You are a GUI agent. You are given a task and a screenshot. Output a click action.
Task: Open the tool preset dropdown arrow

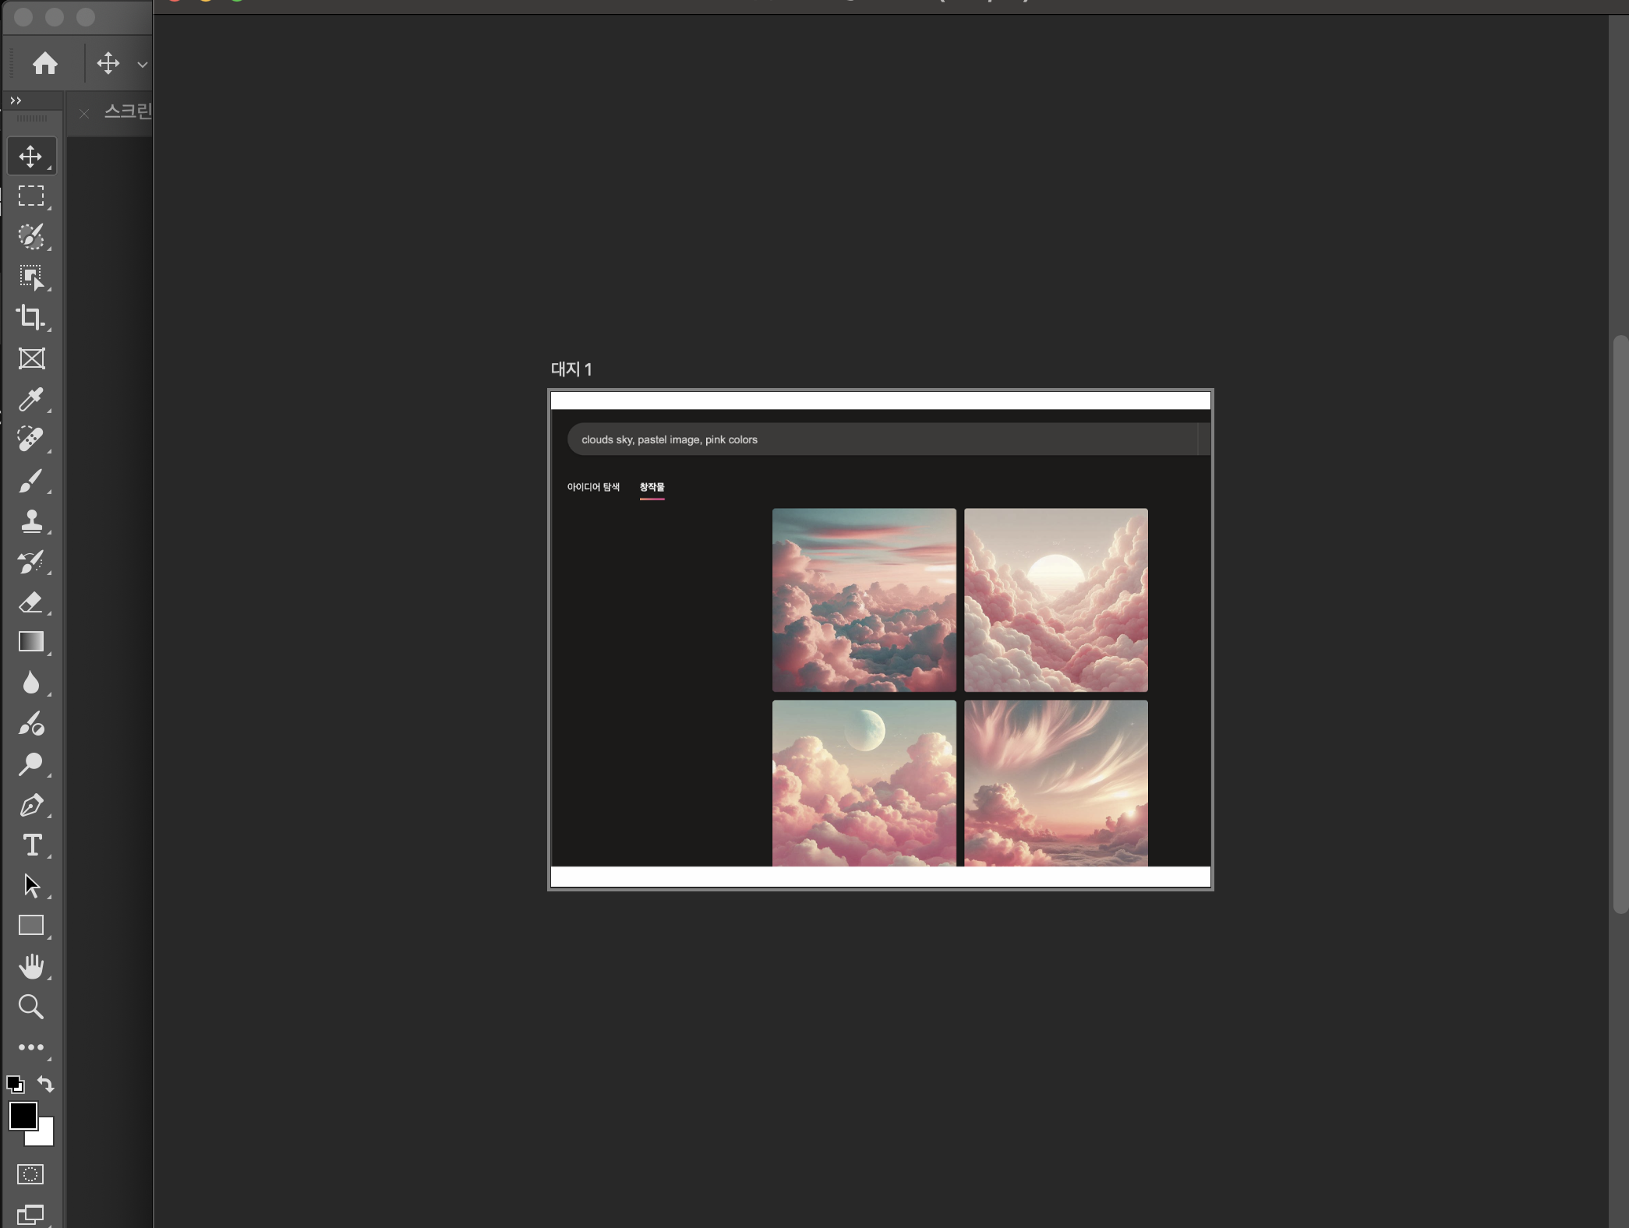(142, 64)
